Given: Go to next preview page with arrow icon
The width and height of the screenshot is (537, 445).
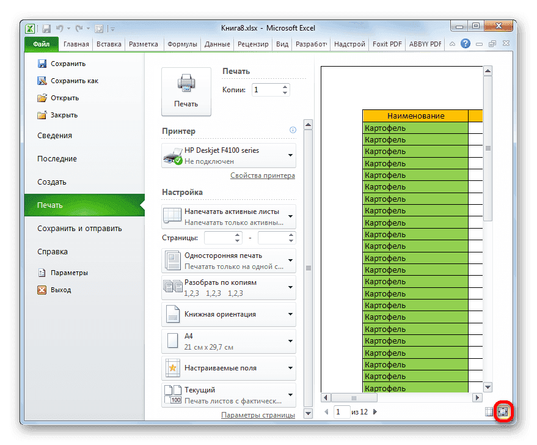Looking at the screenshot, I should point(374,411).
